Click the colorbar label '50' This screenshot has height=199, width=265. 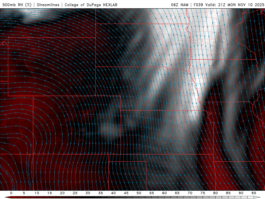[139, 193]
